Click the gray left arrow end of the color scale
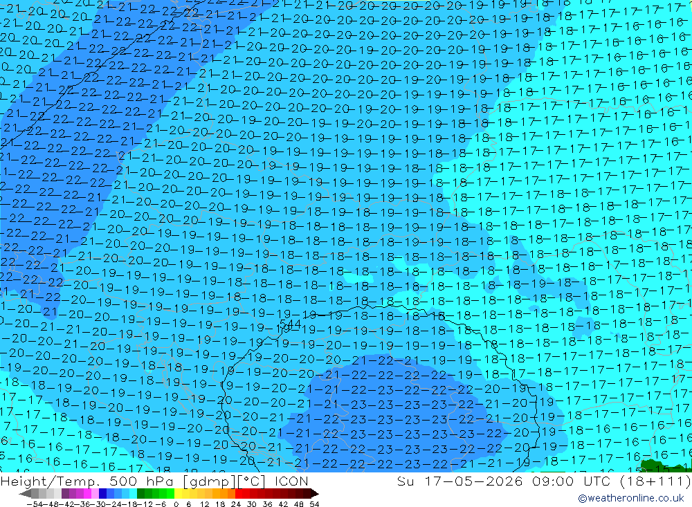Screen dimensions: 692x507 point(25,493)
